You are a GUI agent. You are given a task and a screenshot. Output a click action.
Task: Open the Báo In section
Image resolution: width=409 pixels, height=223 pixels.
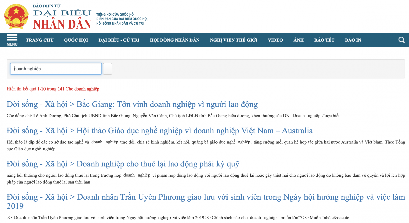[x=353, y=40]
